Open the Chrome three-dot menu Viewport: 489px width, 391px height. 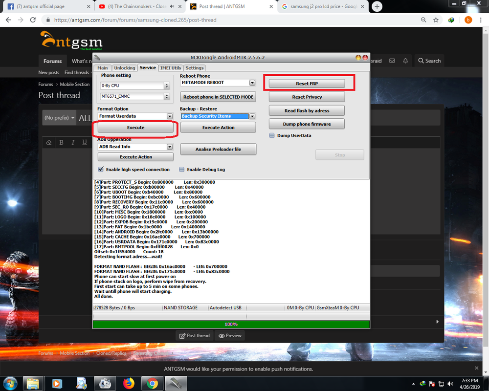(x=481, y=20)
